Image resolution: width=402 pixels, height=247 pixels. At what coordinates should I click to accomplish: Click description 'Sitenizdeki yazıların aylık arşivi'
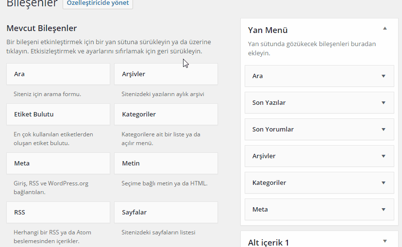pyautogui.click(x=163, y=94)
